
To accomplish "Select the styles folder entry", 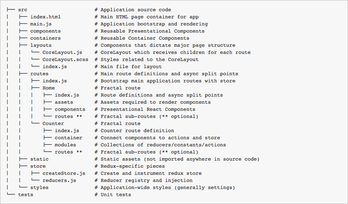I will coord(39,187).
